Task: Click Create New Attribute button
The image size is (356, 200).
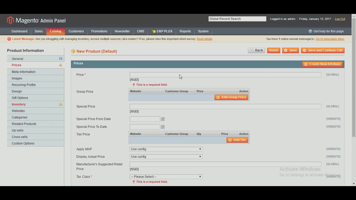Action: coord(322,64)
